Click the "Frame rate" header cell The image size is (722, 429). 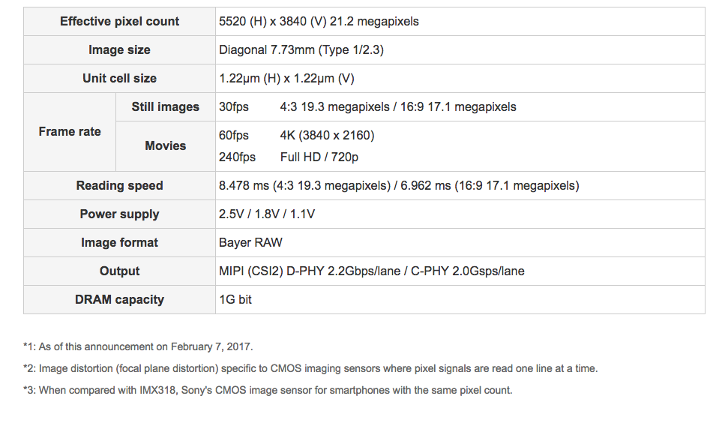pyautogui.click(x=70, y=131)
